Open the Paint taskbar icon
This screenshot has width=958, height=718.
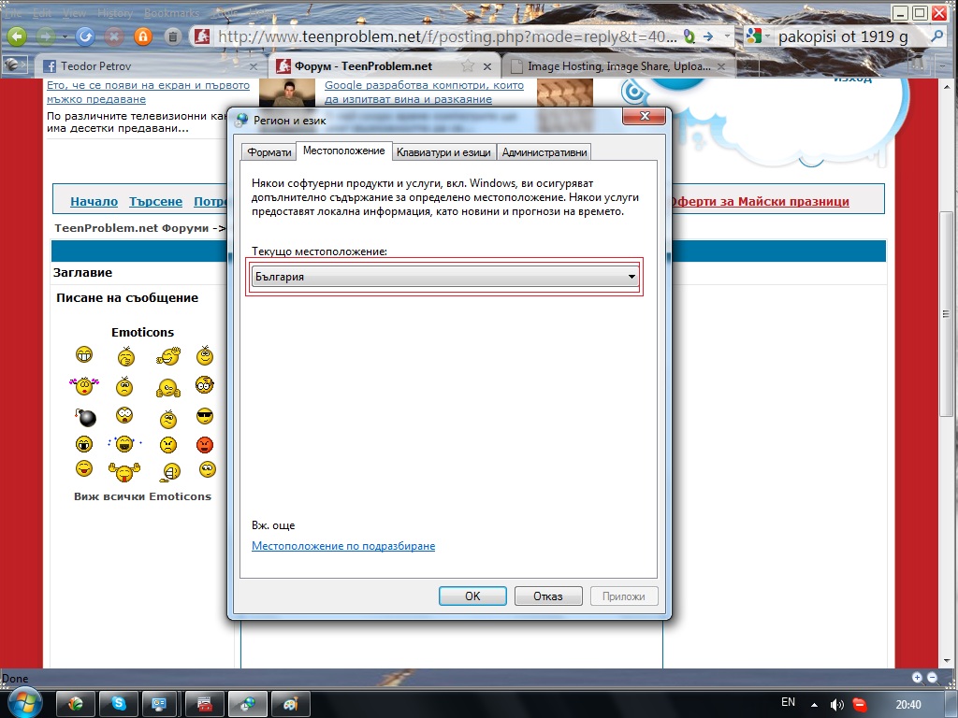click(290, 704)
